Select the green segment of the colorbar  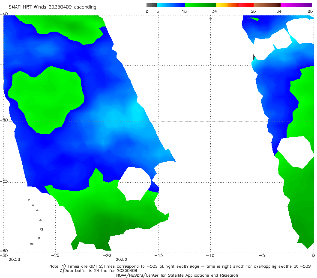pyautogui.click(x=200, y=5)
